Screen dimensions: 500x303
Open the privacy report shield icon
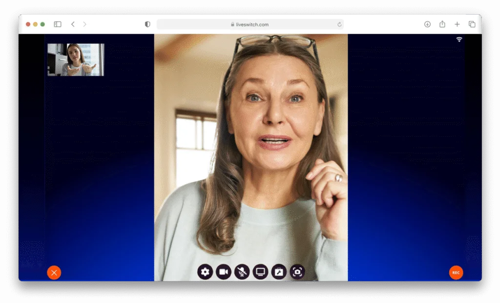pos(147,24)
